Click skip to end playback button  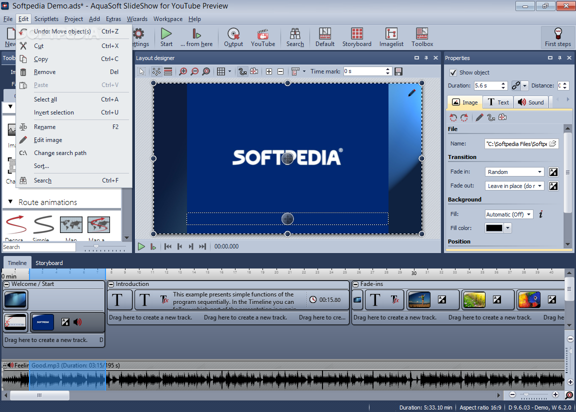pyautogui.click(x=202, y=247)
